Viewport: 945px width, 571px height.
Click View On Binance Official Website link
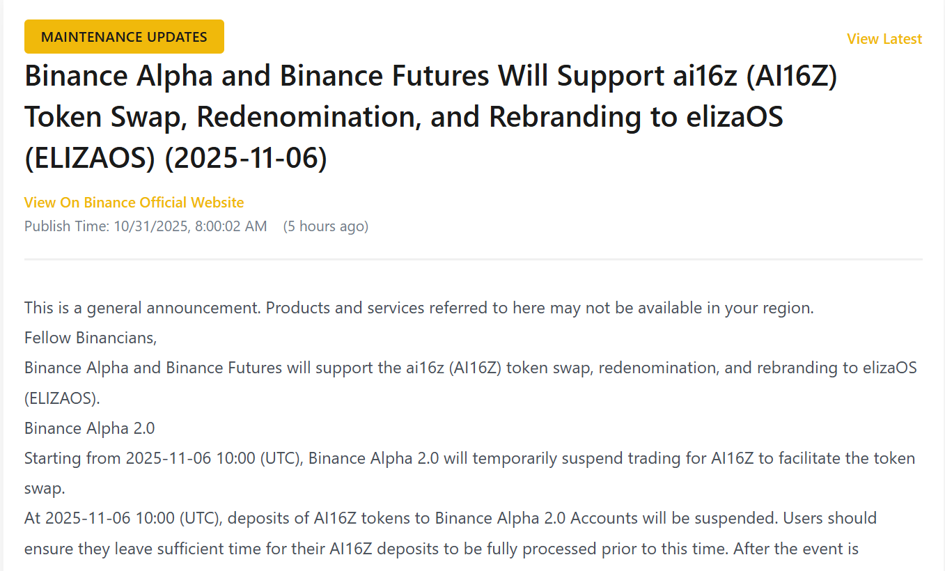(134, 202)
